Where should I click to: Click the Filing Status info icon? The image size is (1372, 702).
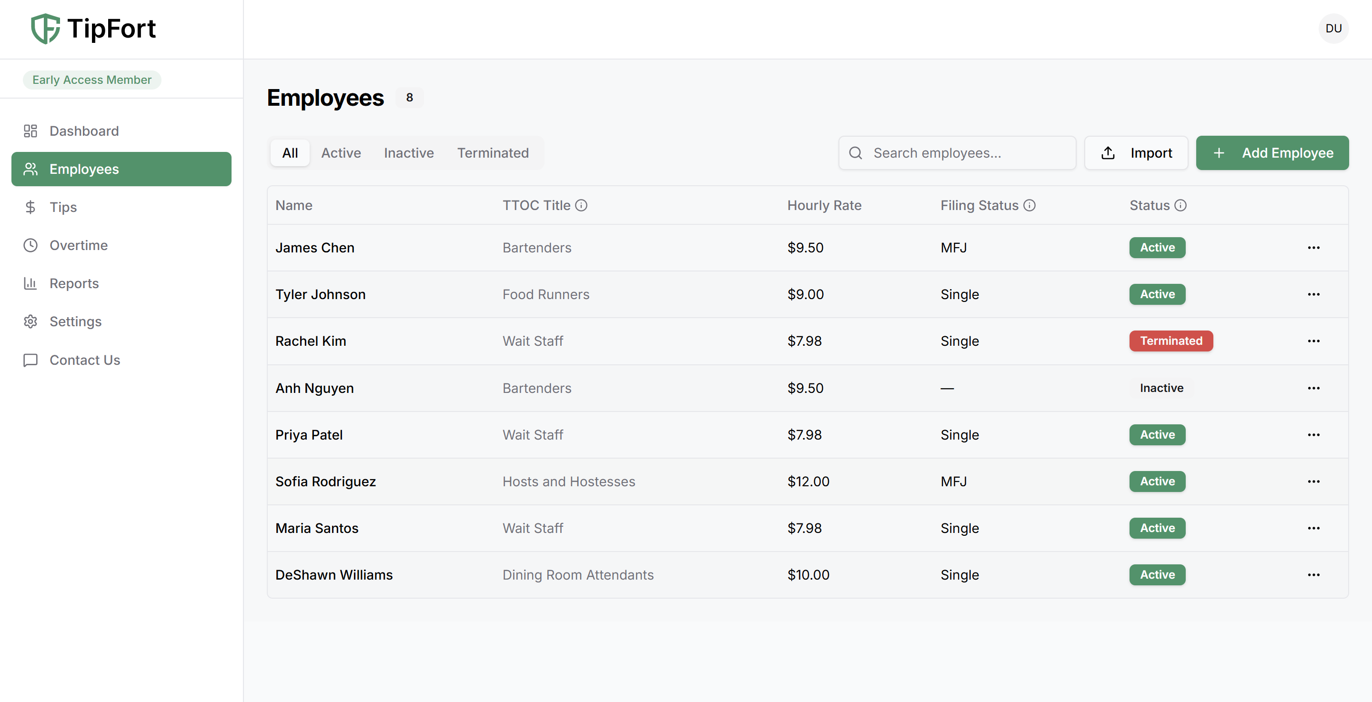click(1029, 205)
